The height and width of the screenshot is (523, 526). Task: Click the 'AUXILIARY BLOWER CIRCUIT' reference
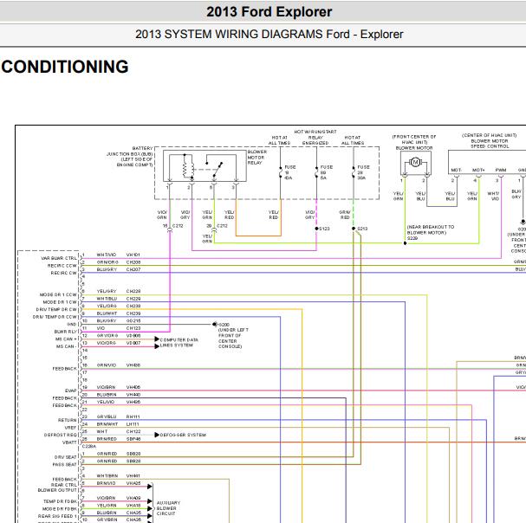(168, 508)
